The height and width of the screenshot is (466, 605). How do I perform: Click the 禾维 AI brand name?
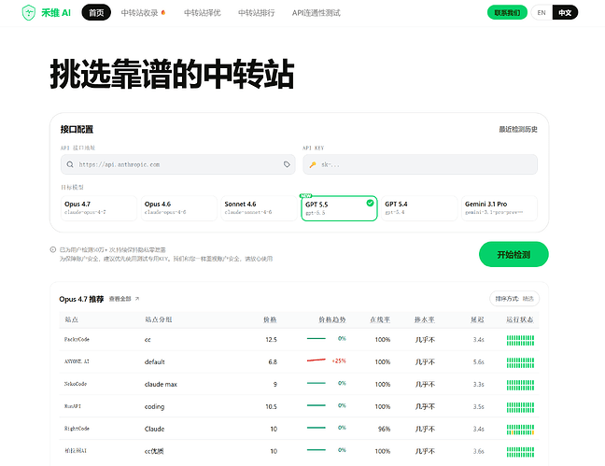pos(56,13)
